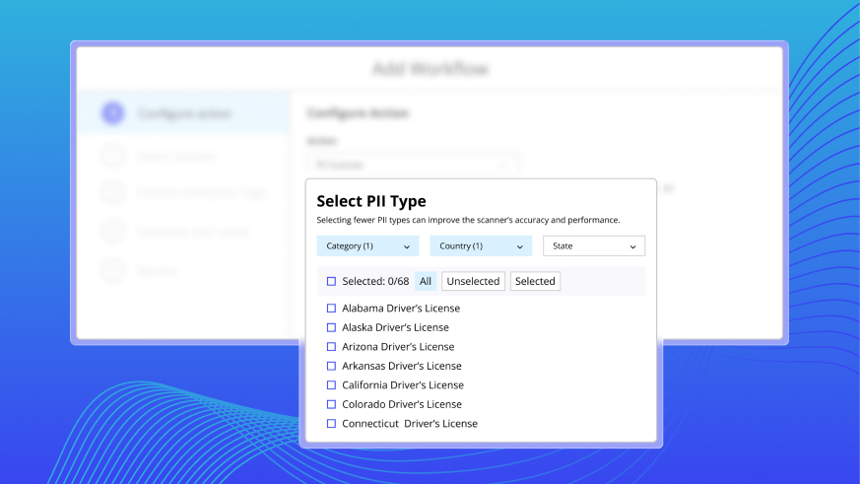Expand the Country (1) dropdown
This screenshot has width=860, height=484.
481,246
